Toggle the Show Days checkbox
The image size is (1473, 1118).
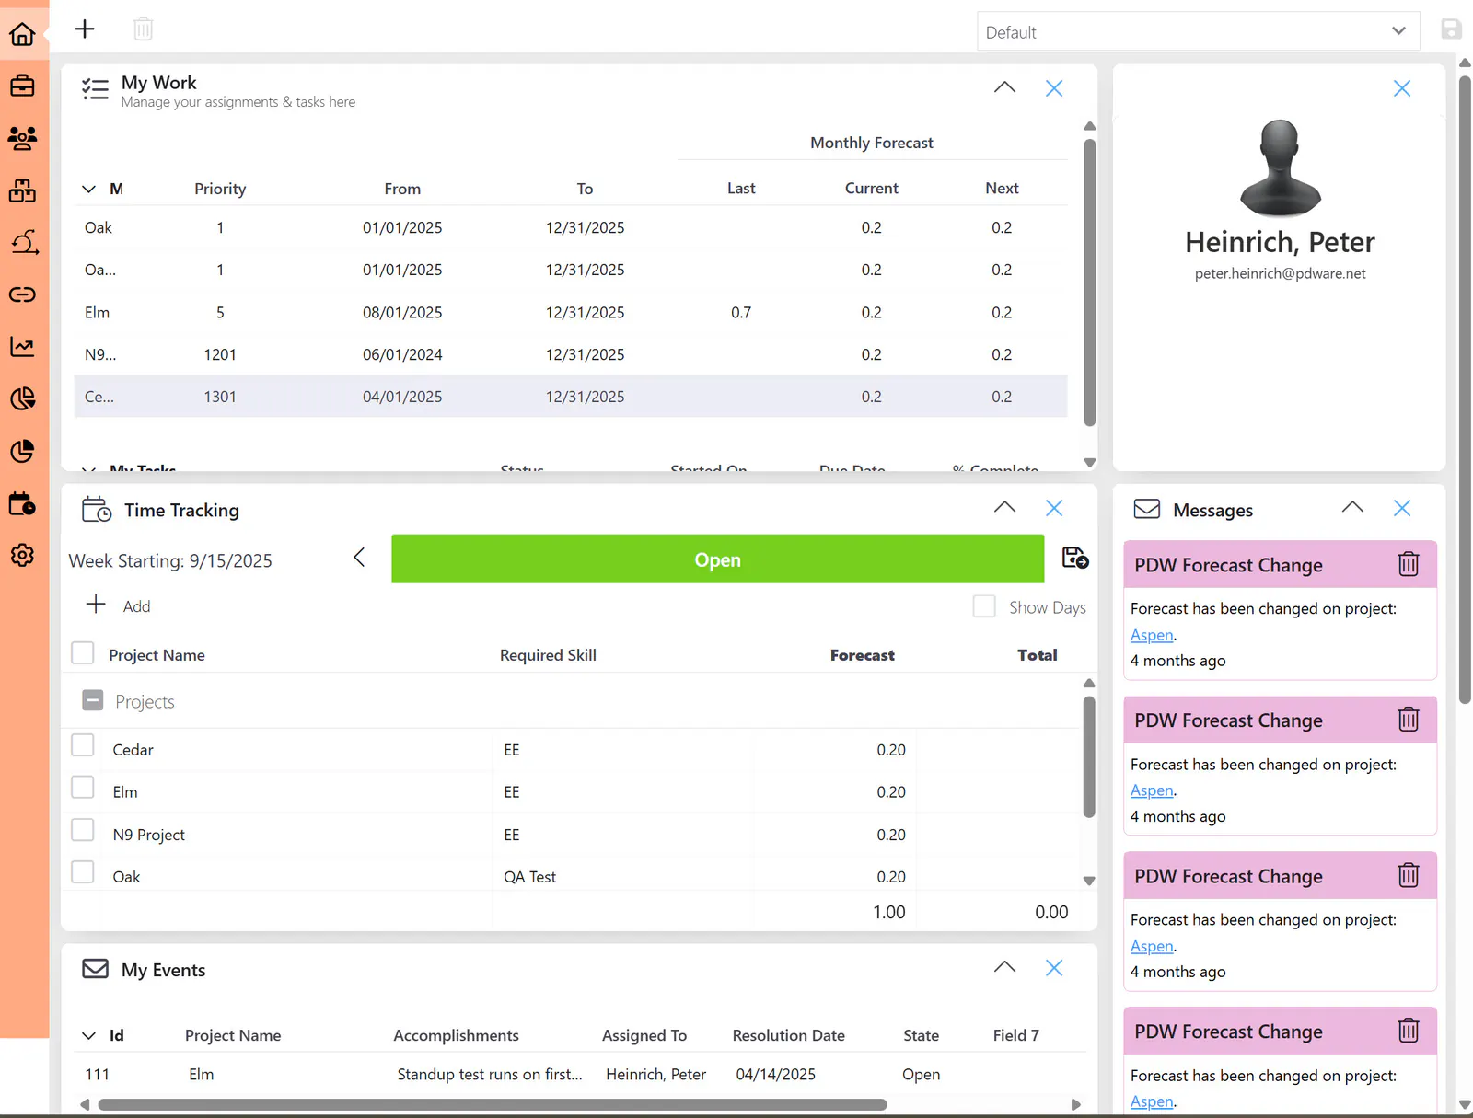pyautogui.click(x=984, y=606)
